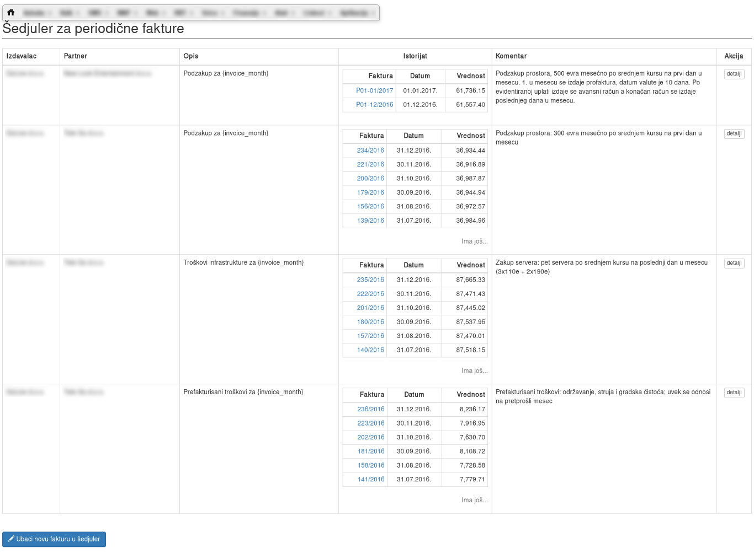
Task: Show more via Ima još below invoice 141/2016
Action: pyautogui.click(x=474, y=501)
